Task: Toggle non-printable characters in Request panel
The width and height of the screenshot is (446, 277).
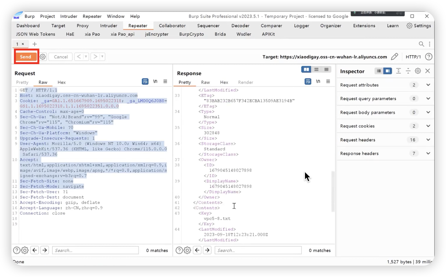Action: point(155,81)
